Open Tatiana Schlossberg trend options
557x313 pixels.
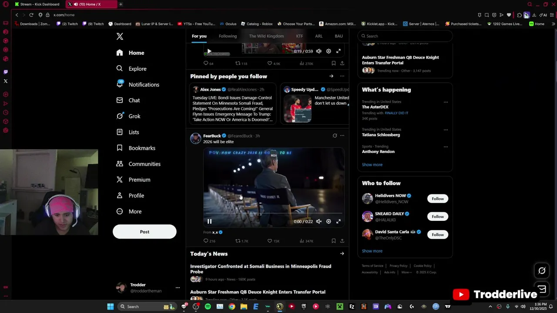click(446, 130)
